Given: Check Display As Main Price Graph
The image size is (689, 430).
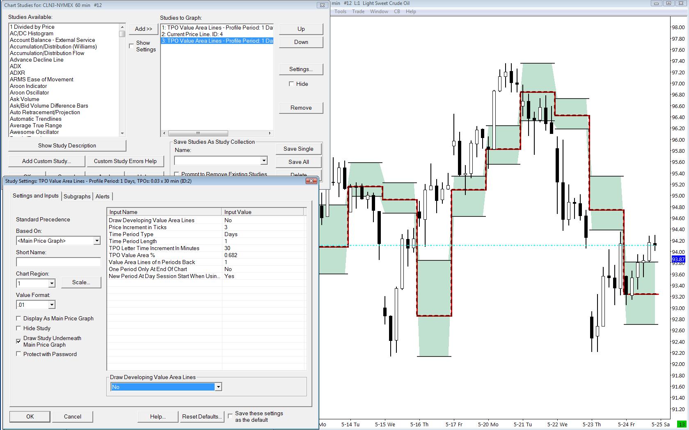Looking at the screenshot, I should click(x=18, y=318).
